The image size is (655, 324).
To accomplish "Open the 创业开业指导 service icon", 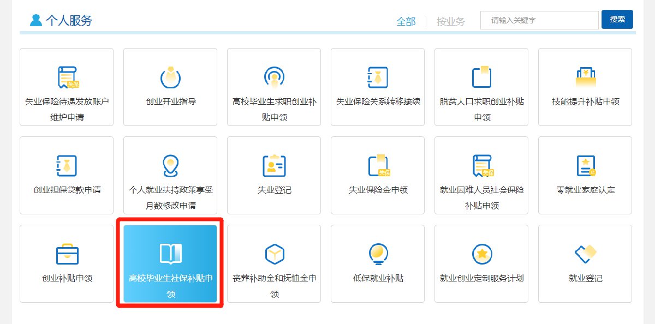I will click(x=170, y=77).
